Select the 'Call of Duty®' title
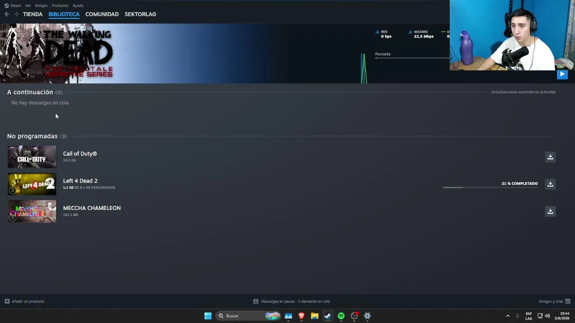 pos(80,153)
